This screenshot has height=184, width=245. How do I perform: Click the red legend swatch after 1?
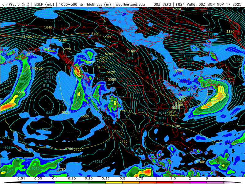pos(164,182)
